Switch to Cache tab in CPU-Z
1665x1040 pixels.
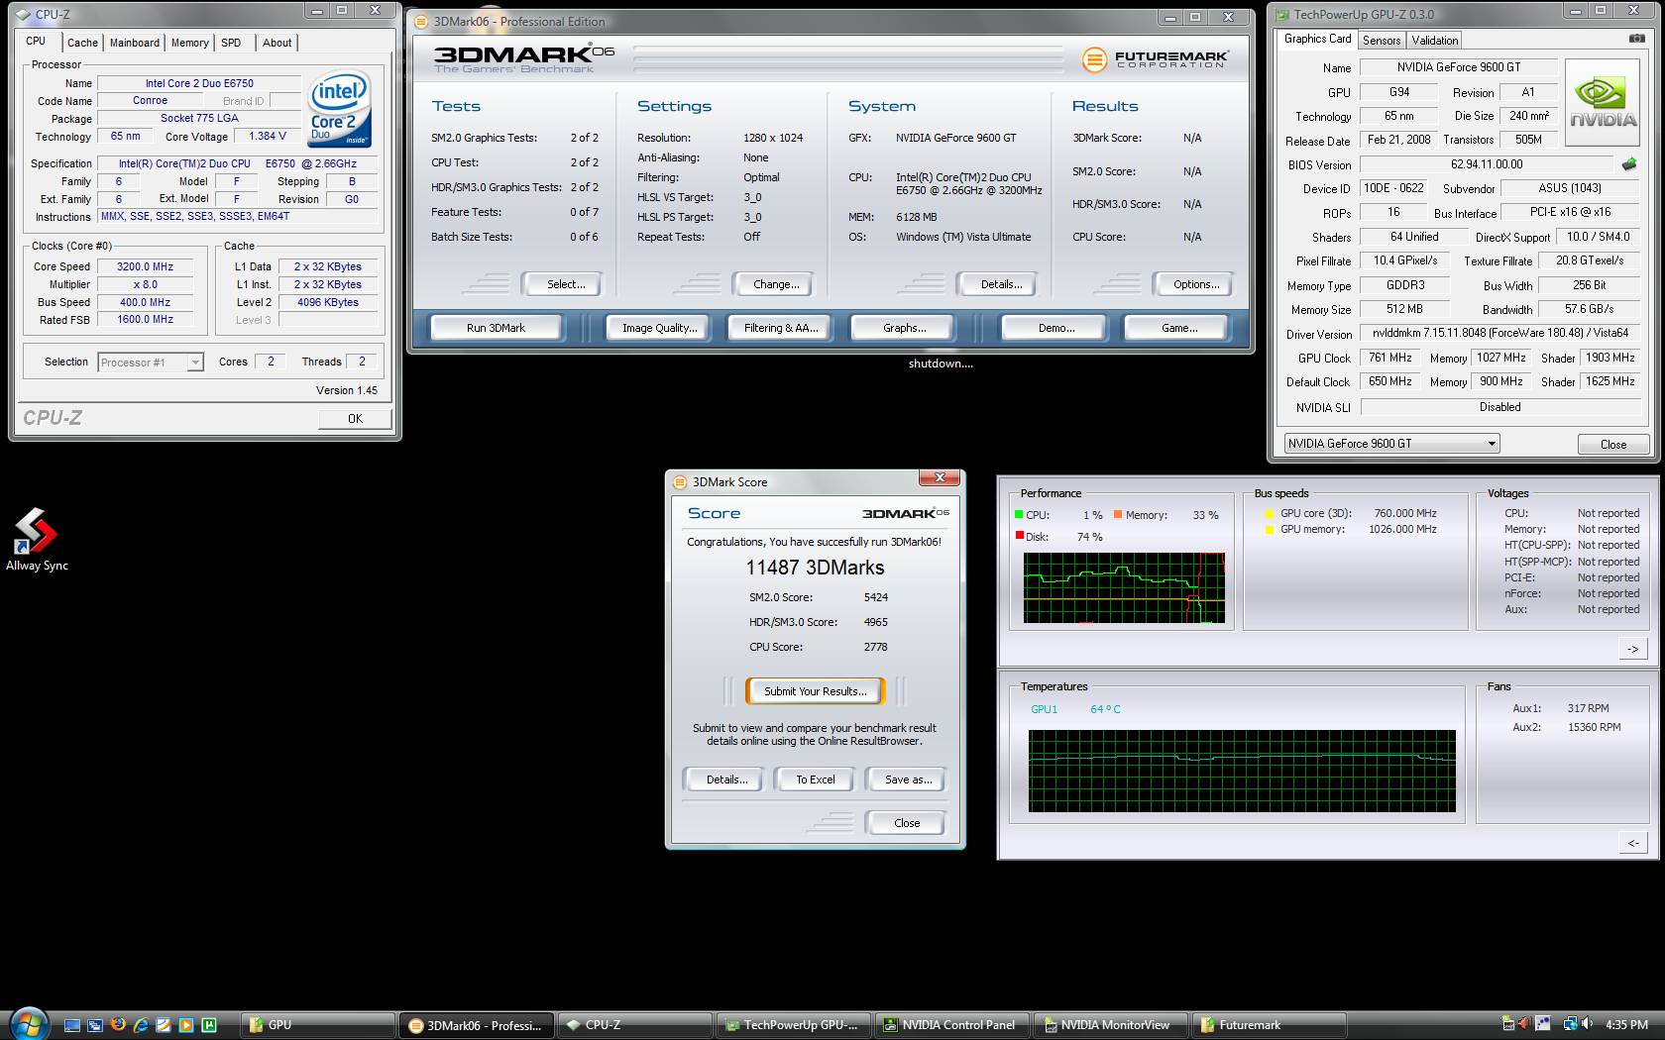pyautogui.click(x=82, y=43)
